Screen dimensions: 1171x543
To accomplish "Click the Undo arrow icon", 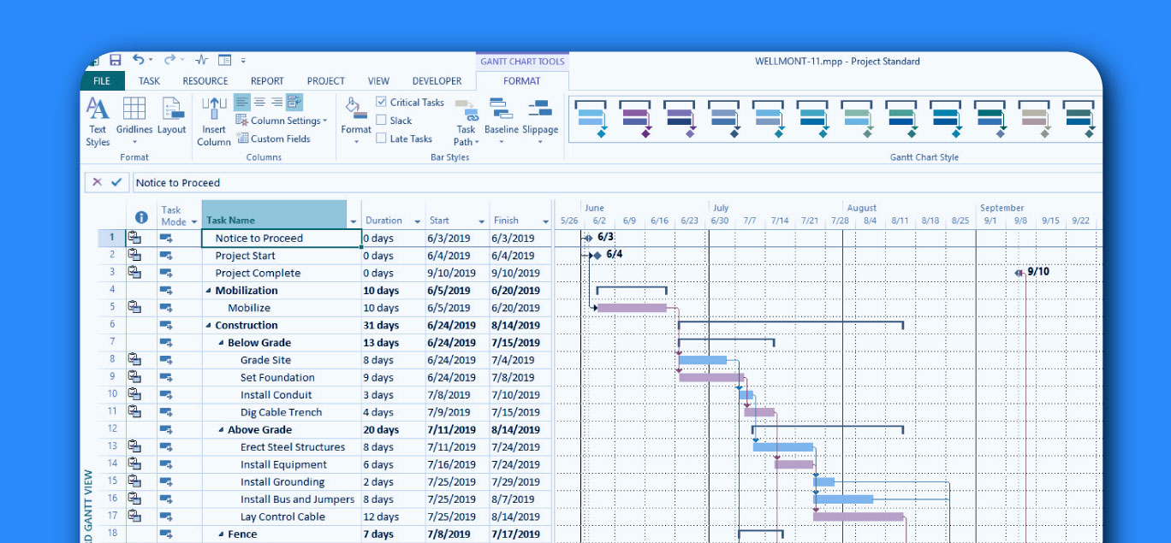I will 139,60.
